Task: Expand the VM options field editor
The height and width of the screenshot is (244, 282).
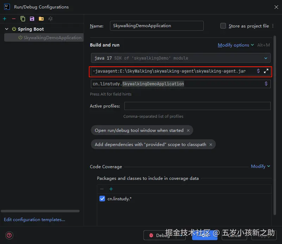Action: click(x=266, y=71)
